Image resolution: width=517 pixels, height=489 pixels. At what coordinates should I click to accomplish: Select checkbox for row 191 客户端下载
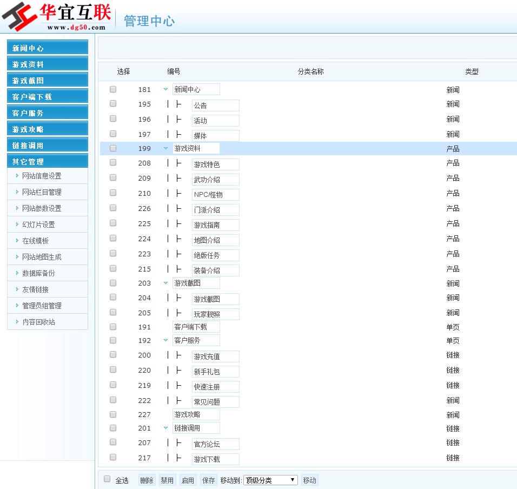coord(113,327)
